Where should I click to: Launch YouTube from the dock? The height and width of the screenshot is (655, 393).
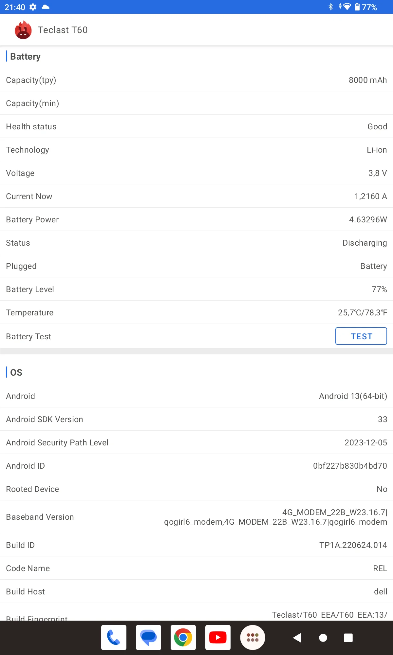(x=218, y=637)
